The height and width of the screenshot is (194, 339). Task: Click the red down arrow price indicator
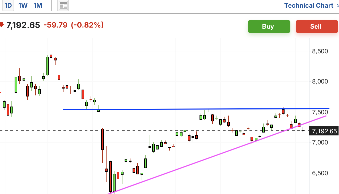pos(2,25)
